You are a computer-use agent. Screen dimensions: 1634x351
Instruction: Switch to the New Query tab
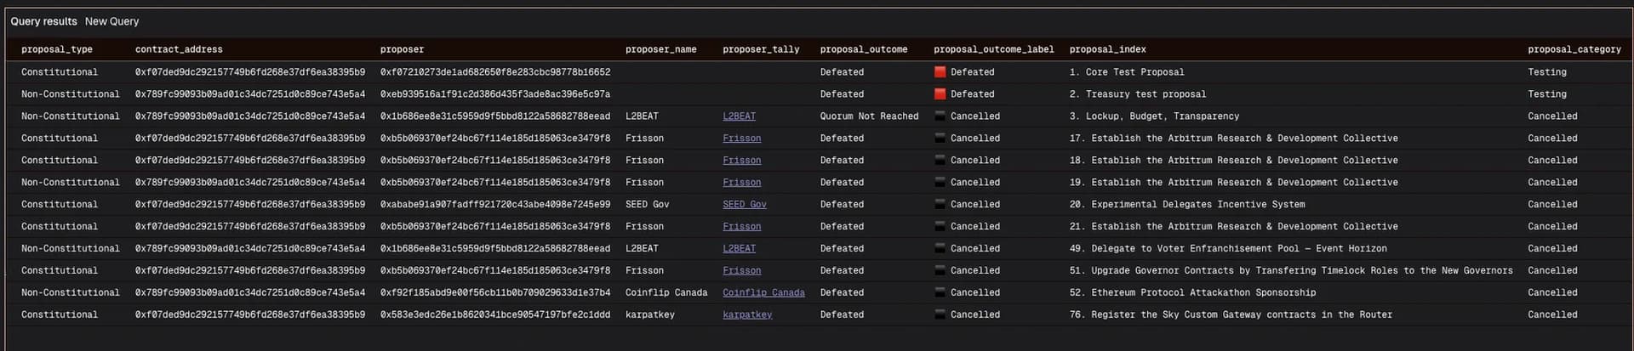pyautogui.click(x=111, y=21)
